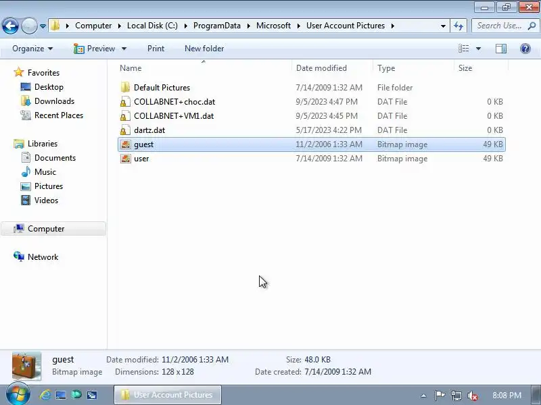Select Computer in the address breadcrumb
Viewport: 541px width, 405px height.
coord(93,26)
